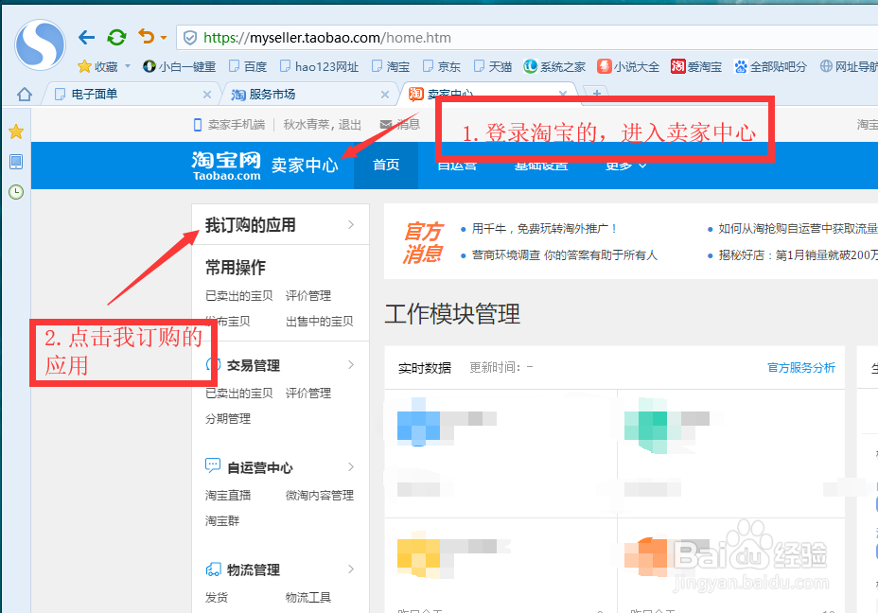Click the yellow data tile icon
The height and width of the screenshot is (613, 878).
click(418, 553)
